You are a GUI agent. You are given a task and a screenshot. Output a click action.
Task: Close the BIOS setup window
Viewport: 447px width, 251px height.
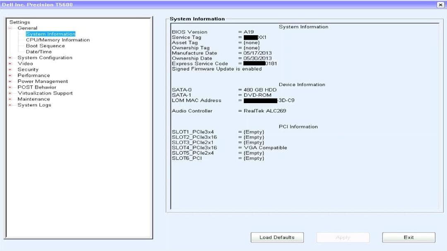click(440, 5)
